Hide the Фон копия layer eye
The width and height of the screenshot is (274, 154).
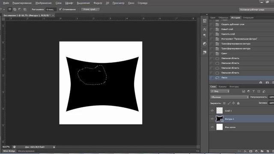(x=212, y=127)
